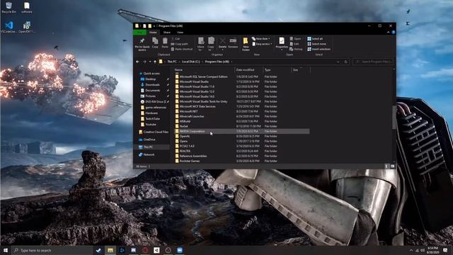Open Explorer help question-mark icon

(x=394, y=33)
